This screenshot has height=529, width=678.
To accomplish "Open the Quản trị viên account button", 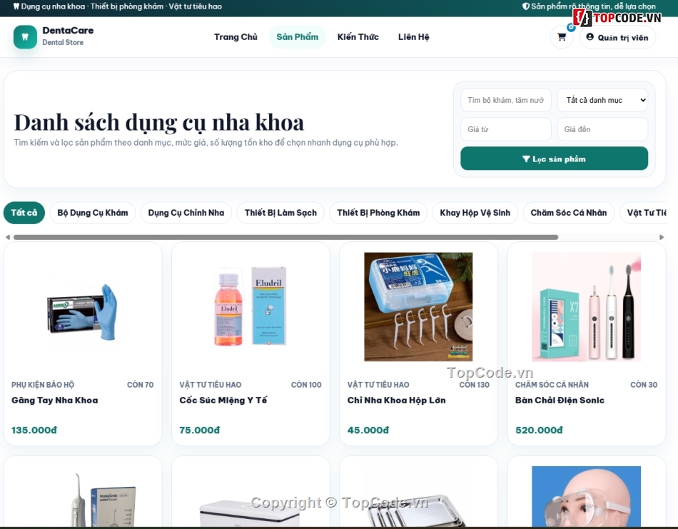I will point(617,37).
